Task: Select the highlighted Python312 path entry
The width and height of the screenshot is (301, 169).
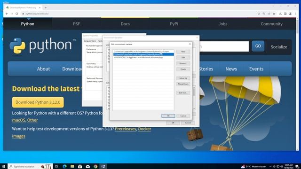Action: pyautogui.click(x=143, y=54)
